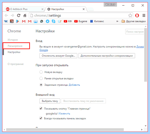Maximize the Chrome window

[133, 5]
